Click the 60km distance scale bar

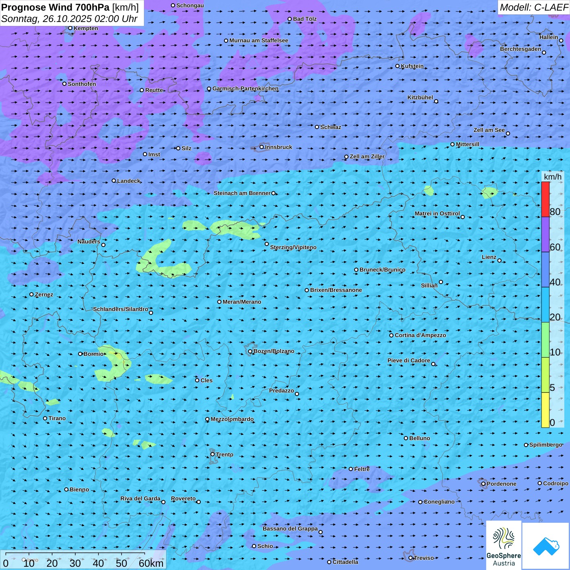[x=75, y=553]
